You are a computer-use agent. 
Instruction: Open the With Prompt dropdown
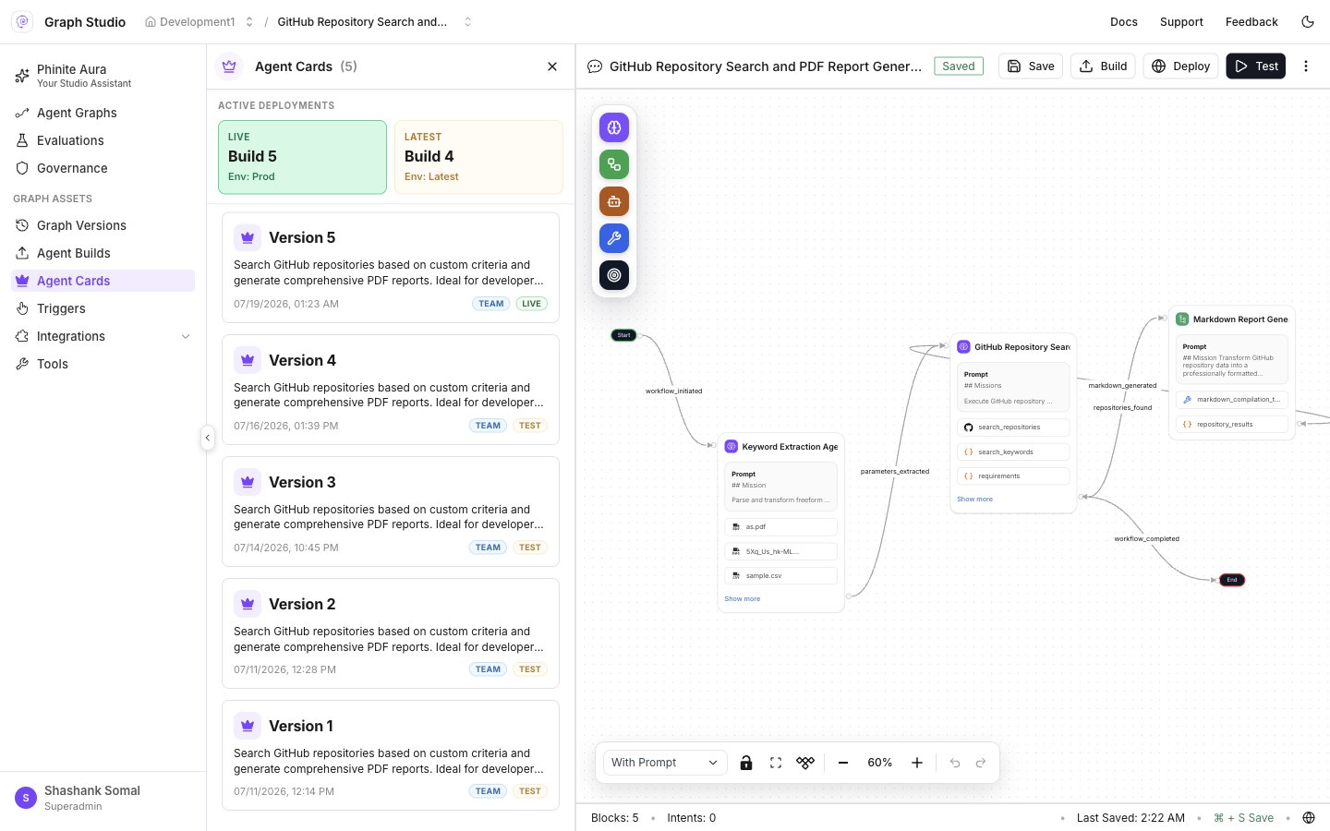tap(665, 763)
